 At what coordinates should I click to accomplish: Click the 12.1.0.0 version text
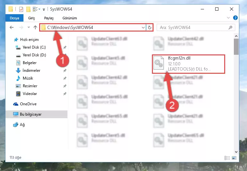174,64
